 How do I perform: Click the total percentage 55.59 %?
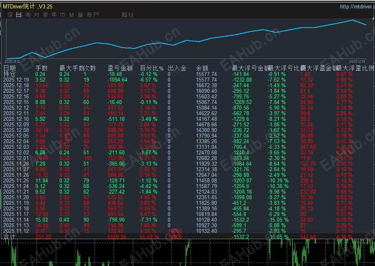[x=149, y=237]
